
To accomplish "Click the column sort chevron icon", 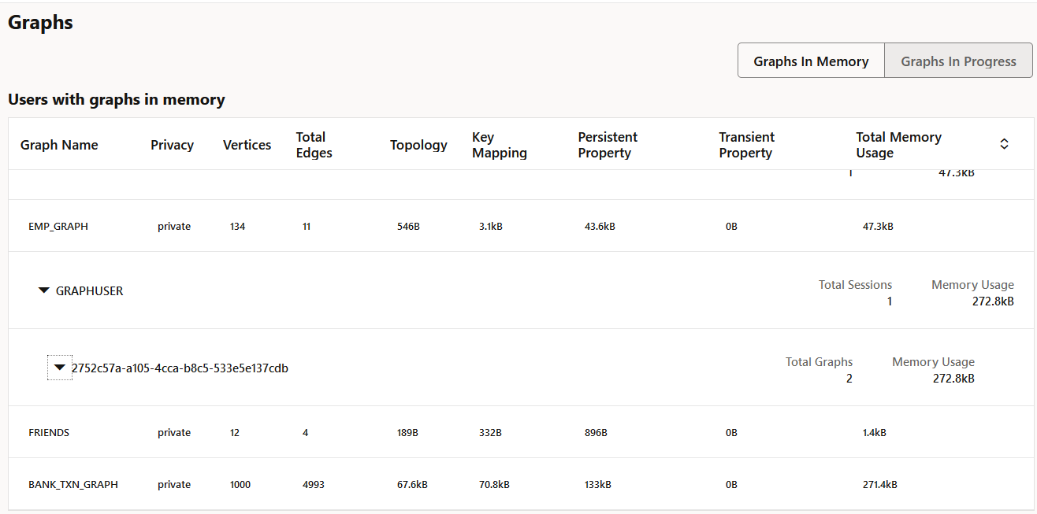I will [x=1004, y=144].
